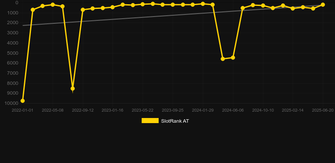Image resolution: width=335 pixels, height=163 pixels.
Task: Click the 2025-02-14 axis date label
Action: pos(293,110)
